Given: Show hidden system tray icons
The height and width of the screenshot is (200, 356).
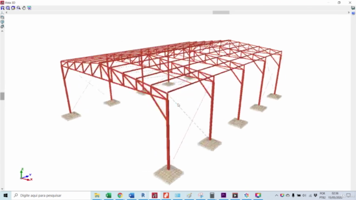Looking at the screenshot, I should (276, 195).
